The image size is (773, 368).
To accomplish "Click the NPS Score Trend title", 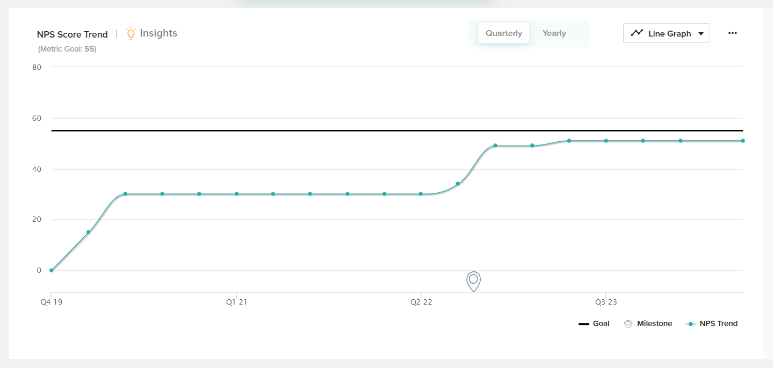I will pyautogui.click(x=72, y=34).
